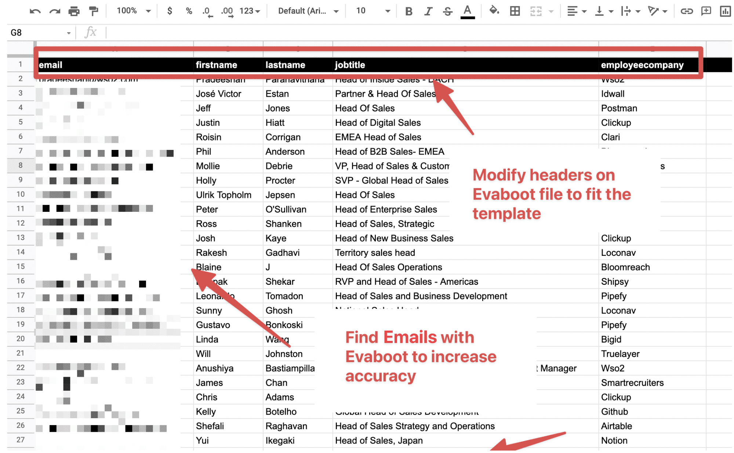Image resolution: width=734 pixels, height=453 pixels.
Task: Click the Smartrecruiters company cell
Action: coord(653,383)
